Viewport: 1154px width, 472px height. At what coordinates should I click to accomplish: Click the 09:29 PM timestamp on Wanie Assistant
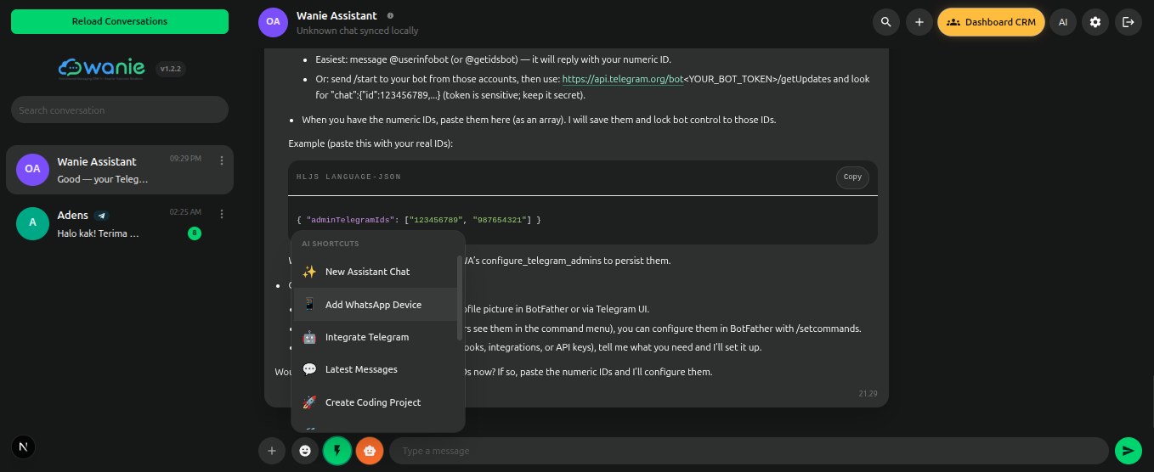(x=185, y=159)
